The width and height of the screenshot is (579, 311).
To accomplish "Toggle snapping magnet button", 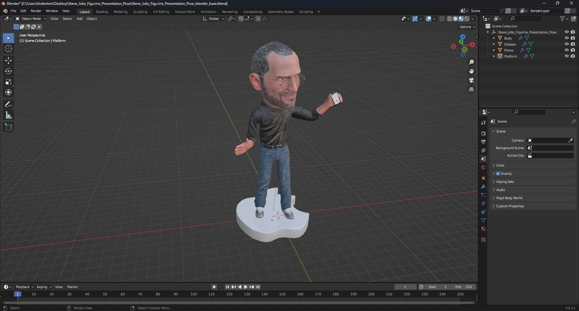I will 241,19.
